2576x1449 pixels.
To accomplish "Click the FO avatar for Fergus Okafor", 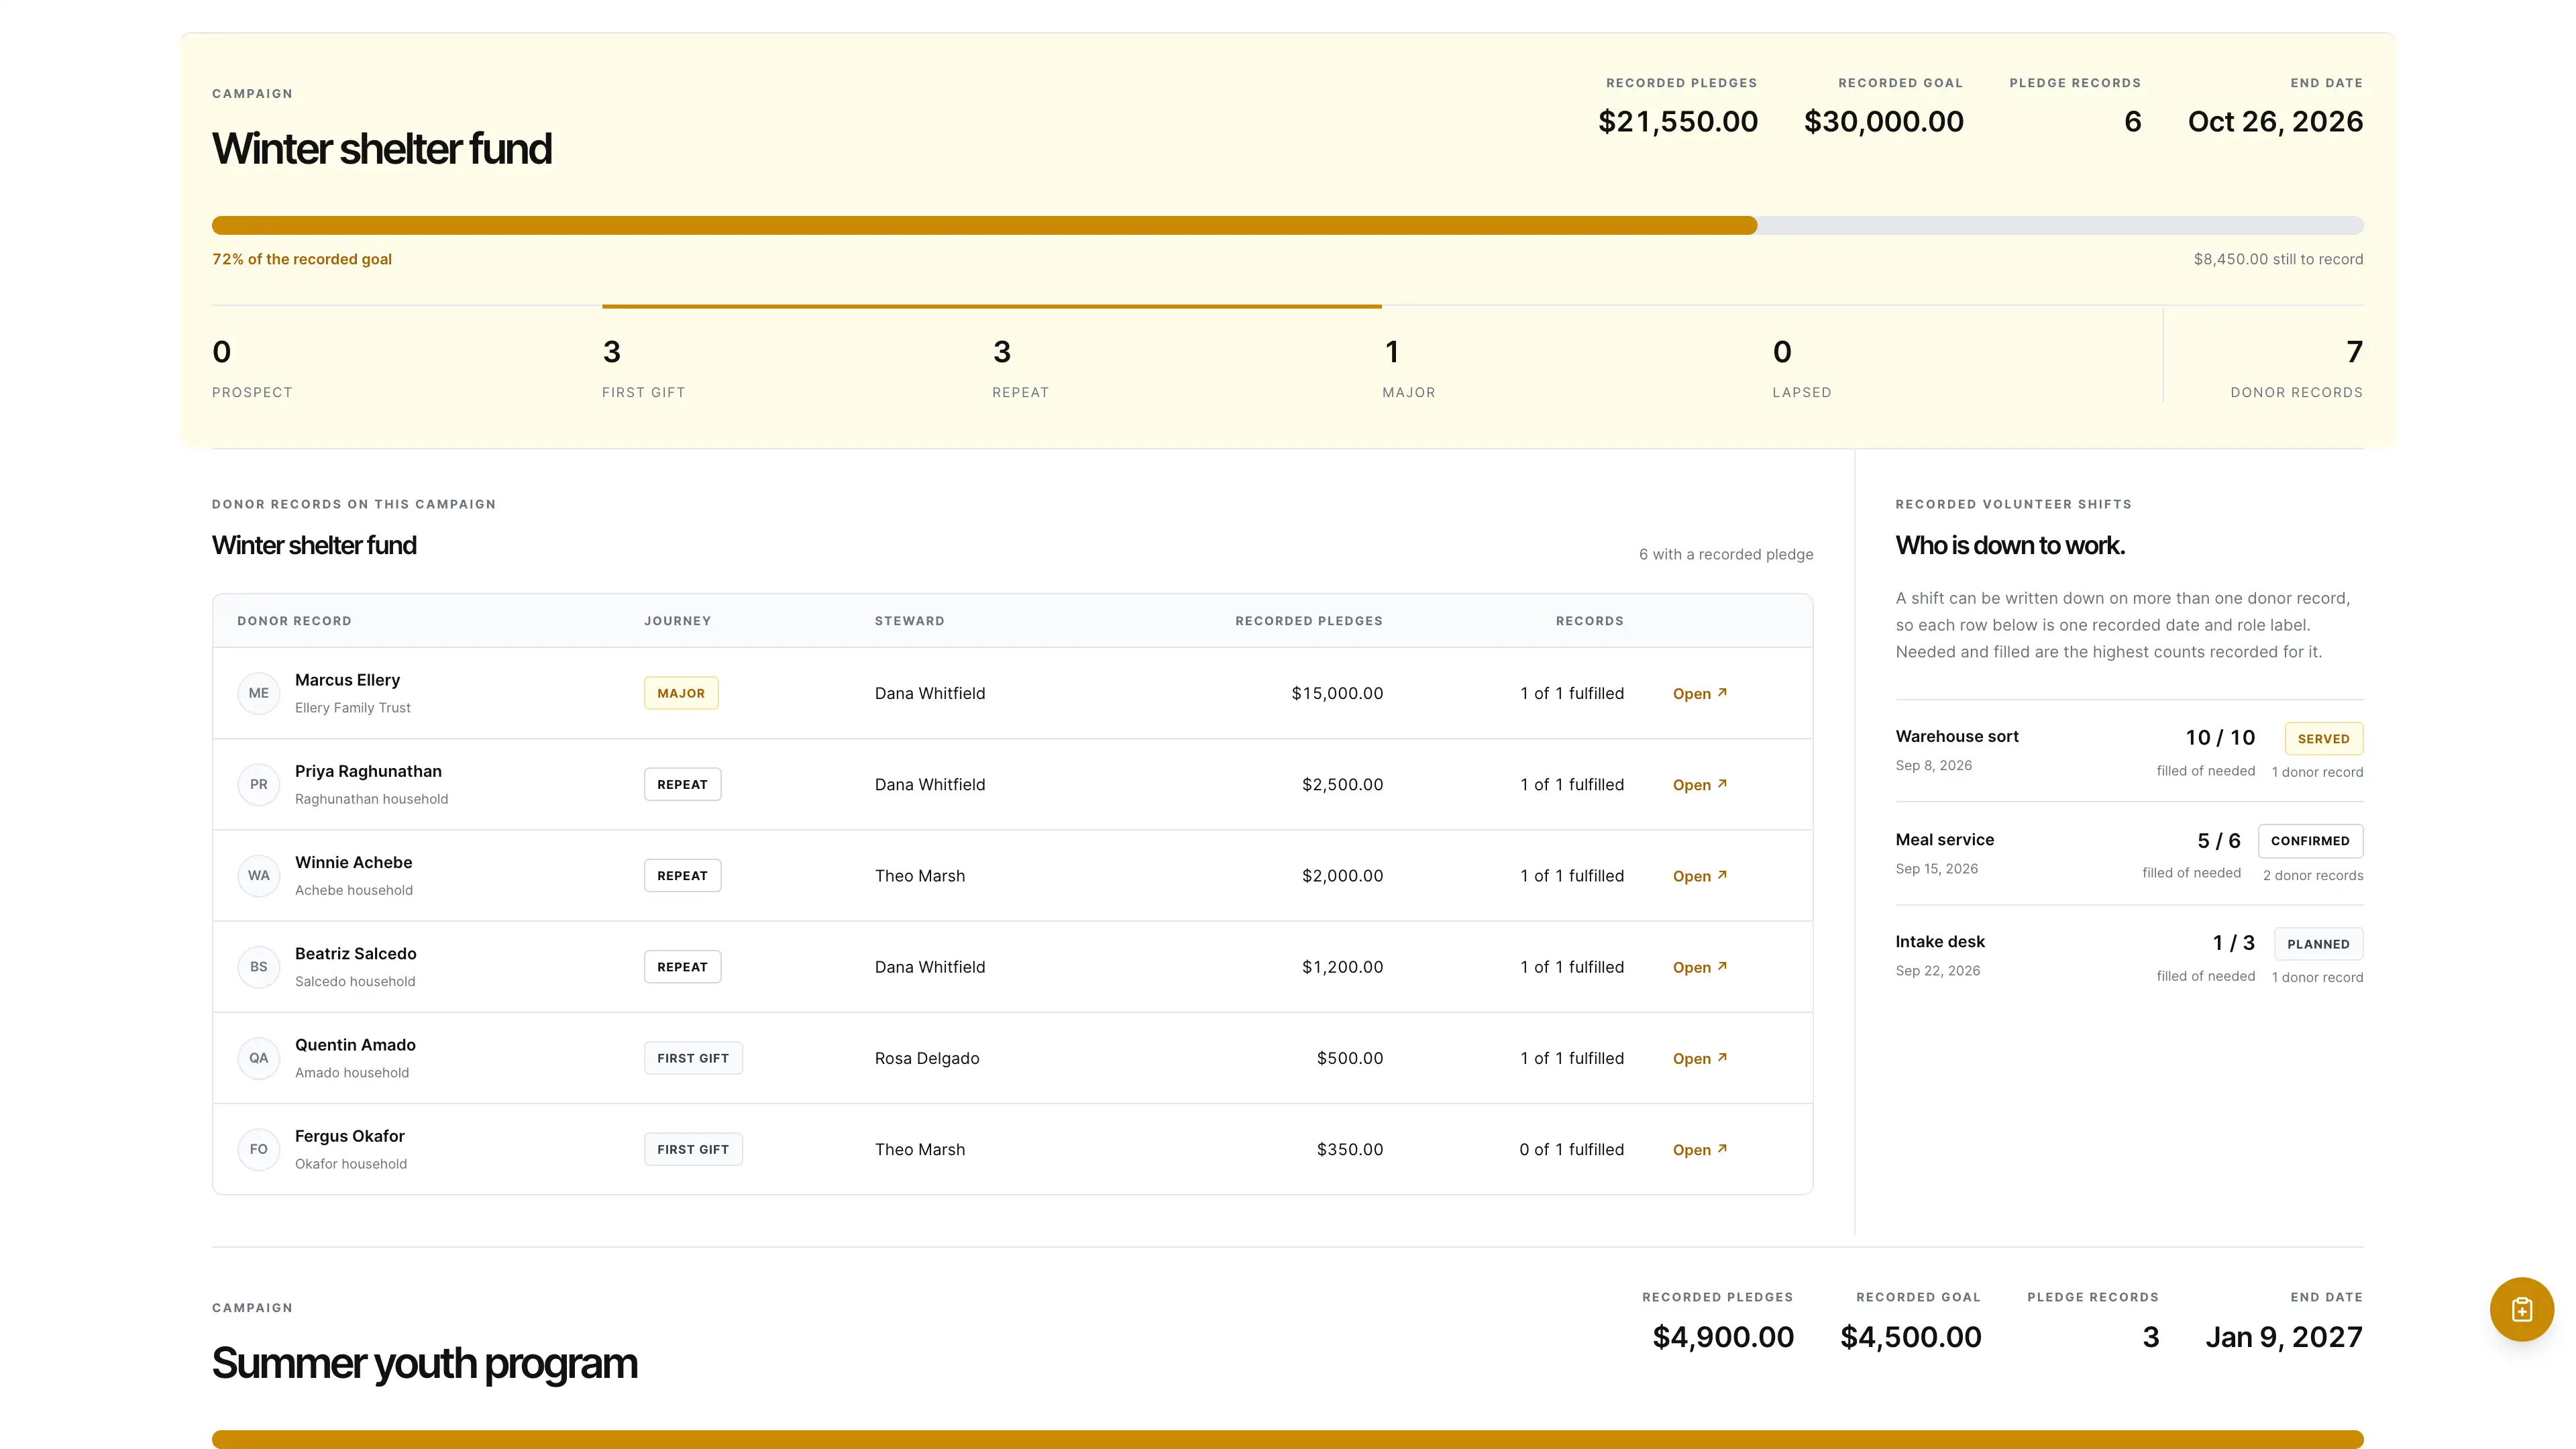I will point(259,1149).
